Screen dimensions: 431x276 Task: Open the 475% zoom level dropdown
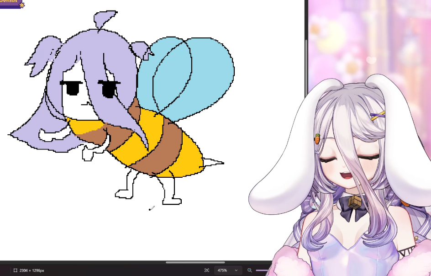pos(228,270)
